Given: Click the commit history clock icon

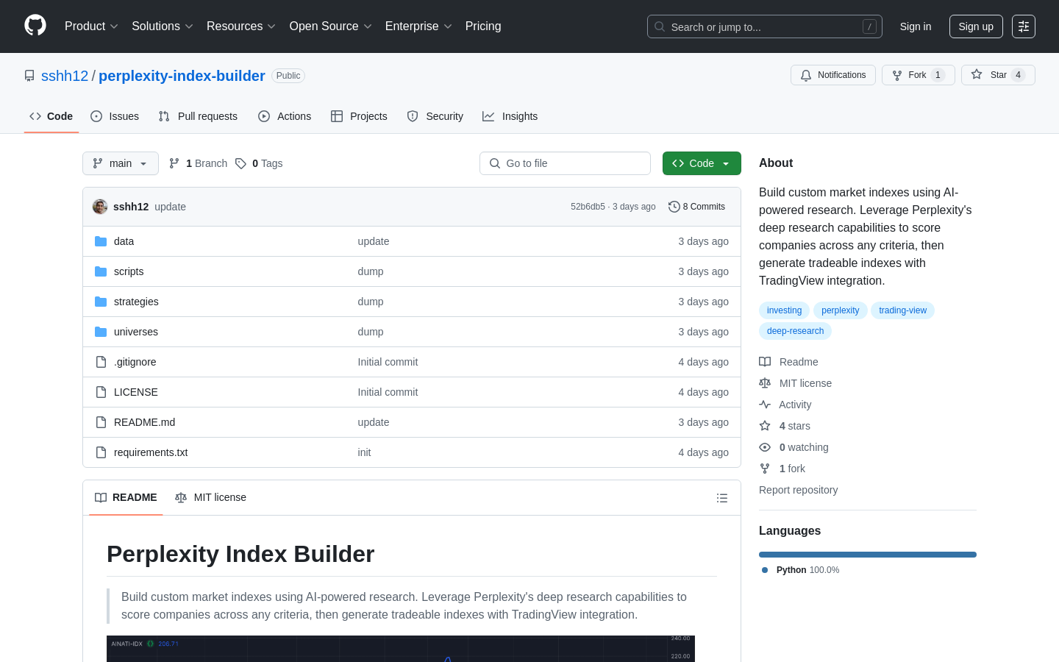Looking at the screenshot, I should click(x=674, y=207).
